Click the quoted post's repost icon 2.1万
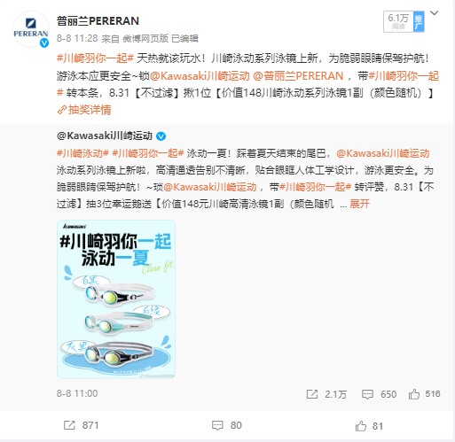This screenshot has width=455, height=442. [312, 394]
